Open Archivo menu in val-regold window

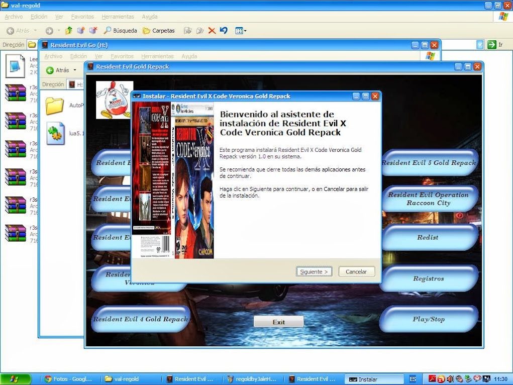tap(14, 17)
